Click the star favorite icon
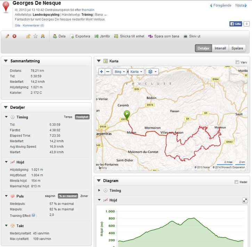Image resolution: width=252 pixels, height=247 pixels. coord(35,36)
